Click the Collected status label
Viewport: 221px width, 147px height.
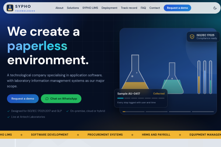point(159,94)
